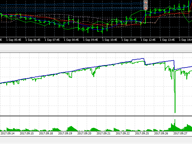Pick the 1 Sep 10:45 time label

pyautogui.click(x=110, y=40)
